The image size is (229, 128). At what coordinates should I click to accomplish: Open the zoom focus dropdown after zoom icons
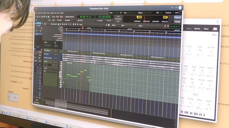point(89,25)
